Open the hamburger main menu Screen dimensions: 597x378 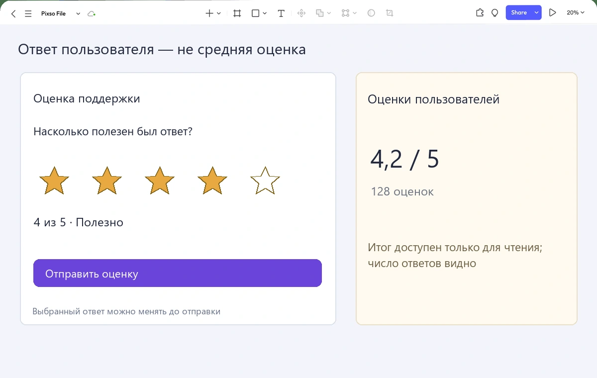(28, 14)
